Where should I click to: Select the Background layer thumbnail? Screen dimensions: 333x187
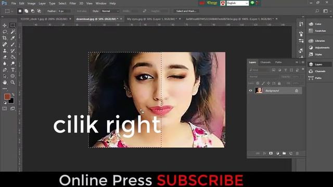259,90
